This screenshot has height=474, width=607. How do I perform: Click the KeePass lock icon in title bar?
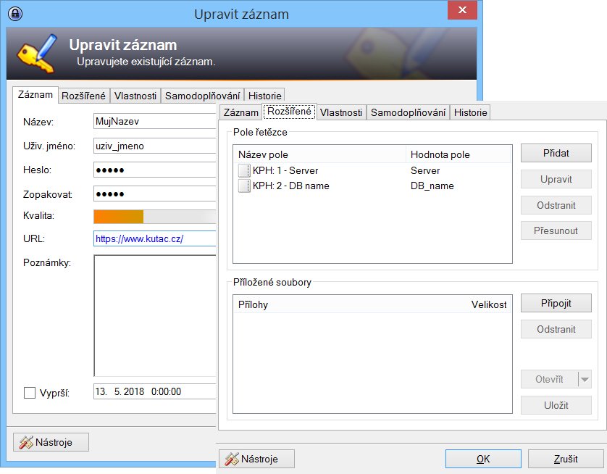click(x=15, y=14)
